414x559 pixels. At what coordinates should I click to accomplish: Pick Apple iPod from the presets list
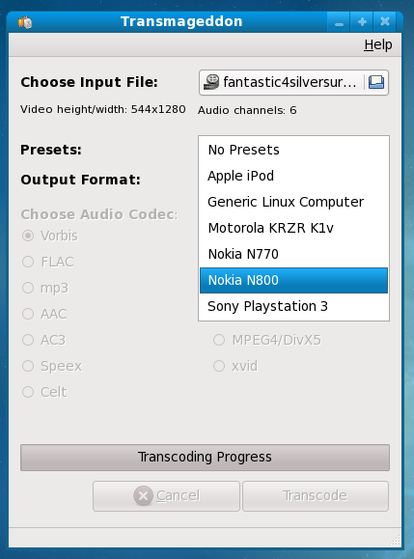293,176
